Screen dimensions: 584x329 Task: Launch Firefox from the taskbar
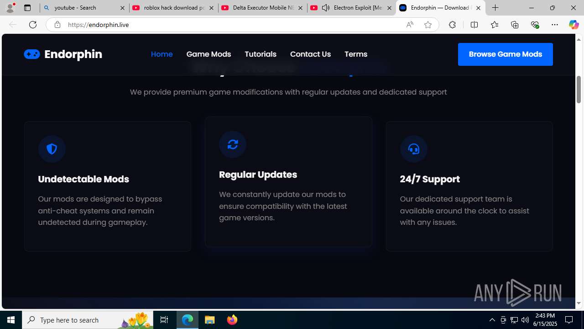[x=232, y=320]
